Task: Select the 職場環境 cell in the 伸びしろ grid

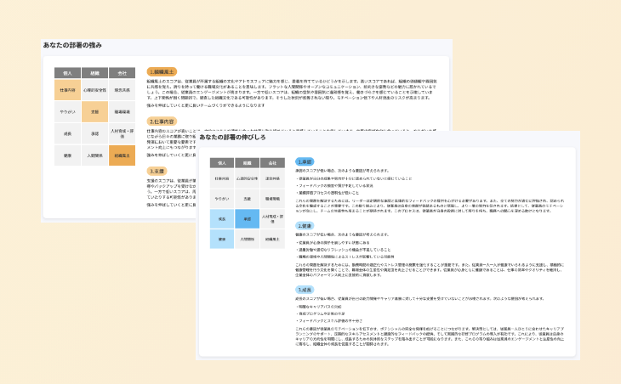Action: tap(272, 199)
